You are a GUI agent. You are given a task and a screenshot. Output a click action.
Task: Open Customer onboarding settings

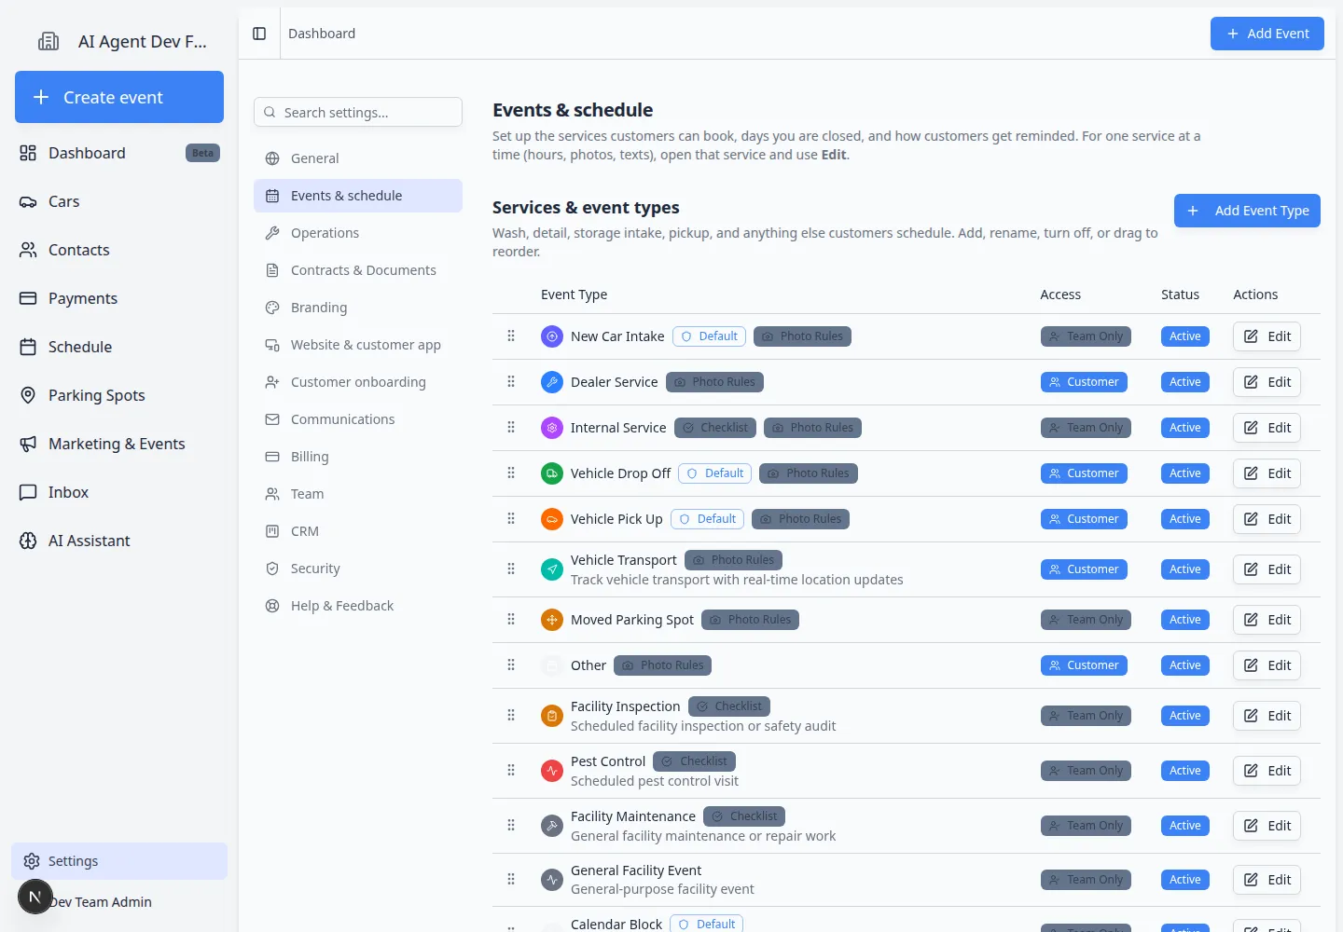(358, 382)
